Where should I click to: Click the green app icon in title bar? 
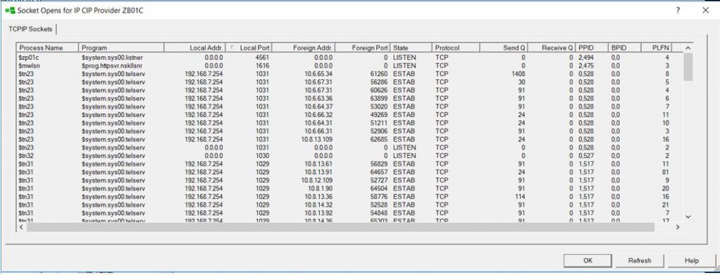pos(10,10)
